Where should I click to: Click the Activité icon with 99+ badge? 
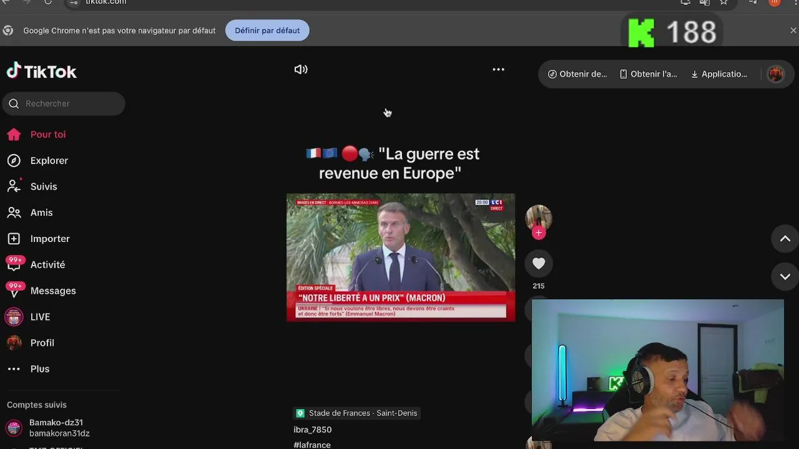pos(14,264)
